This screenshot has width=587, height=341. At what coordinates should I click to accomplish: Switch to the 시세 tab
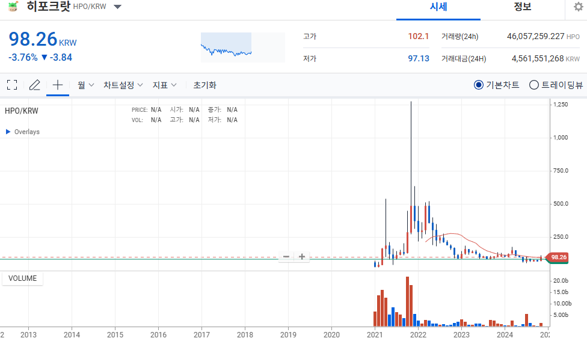[438, 7]
